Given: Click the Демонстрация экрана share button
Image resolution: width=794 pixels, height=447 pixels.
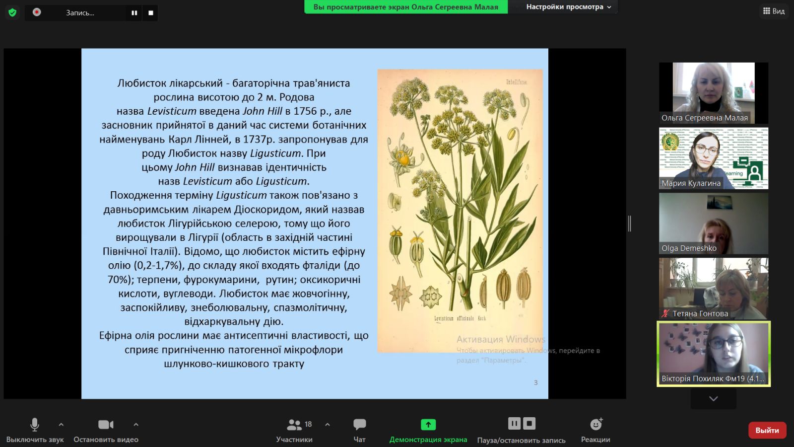Looking at the screenshot, I should click(428, 430).
